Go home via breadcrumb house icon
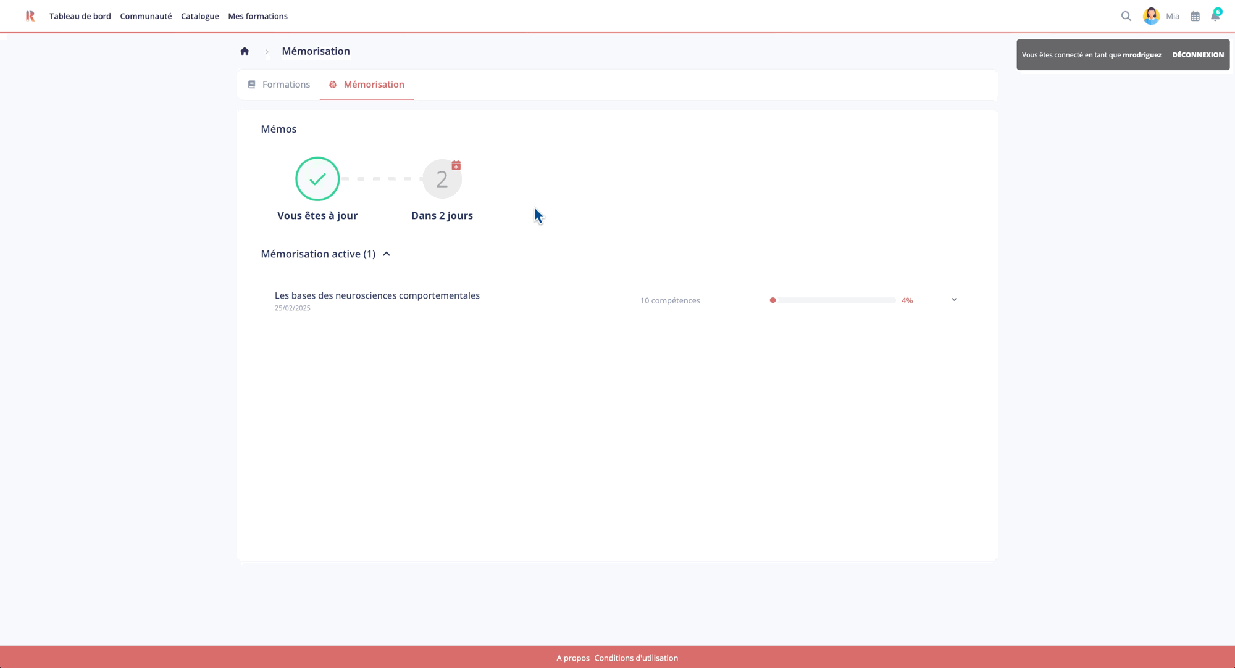 click(245, 51)
